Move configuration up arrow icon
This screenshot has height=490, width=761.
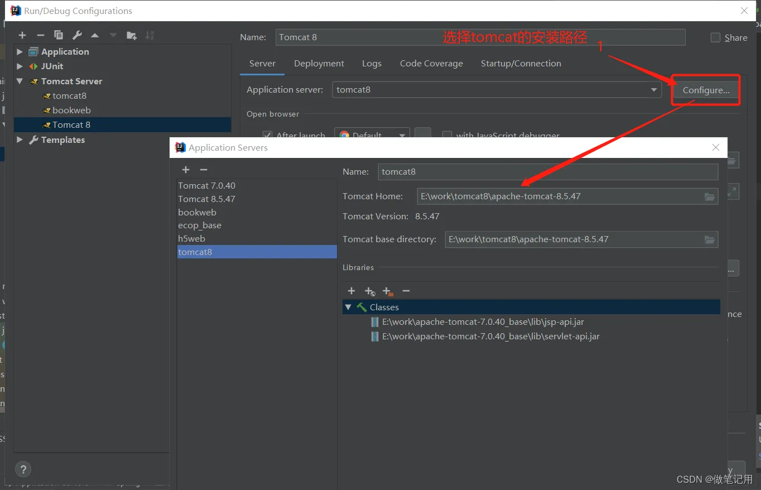coord(95,35)
